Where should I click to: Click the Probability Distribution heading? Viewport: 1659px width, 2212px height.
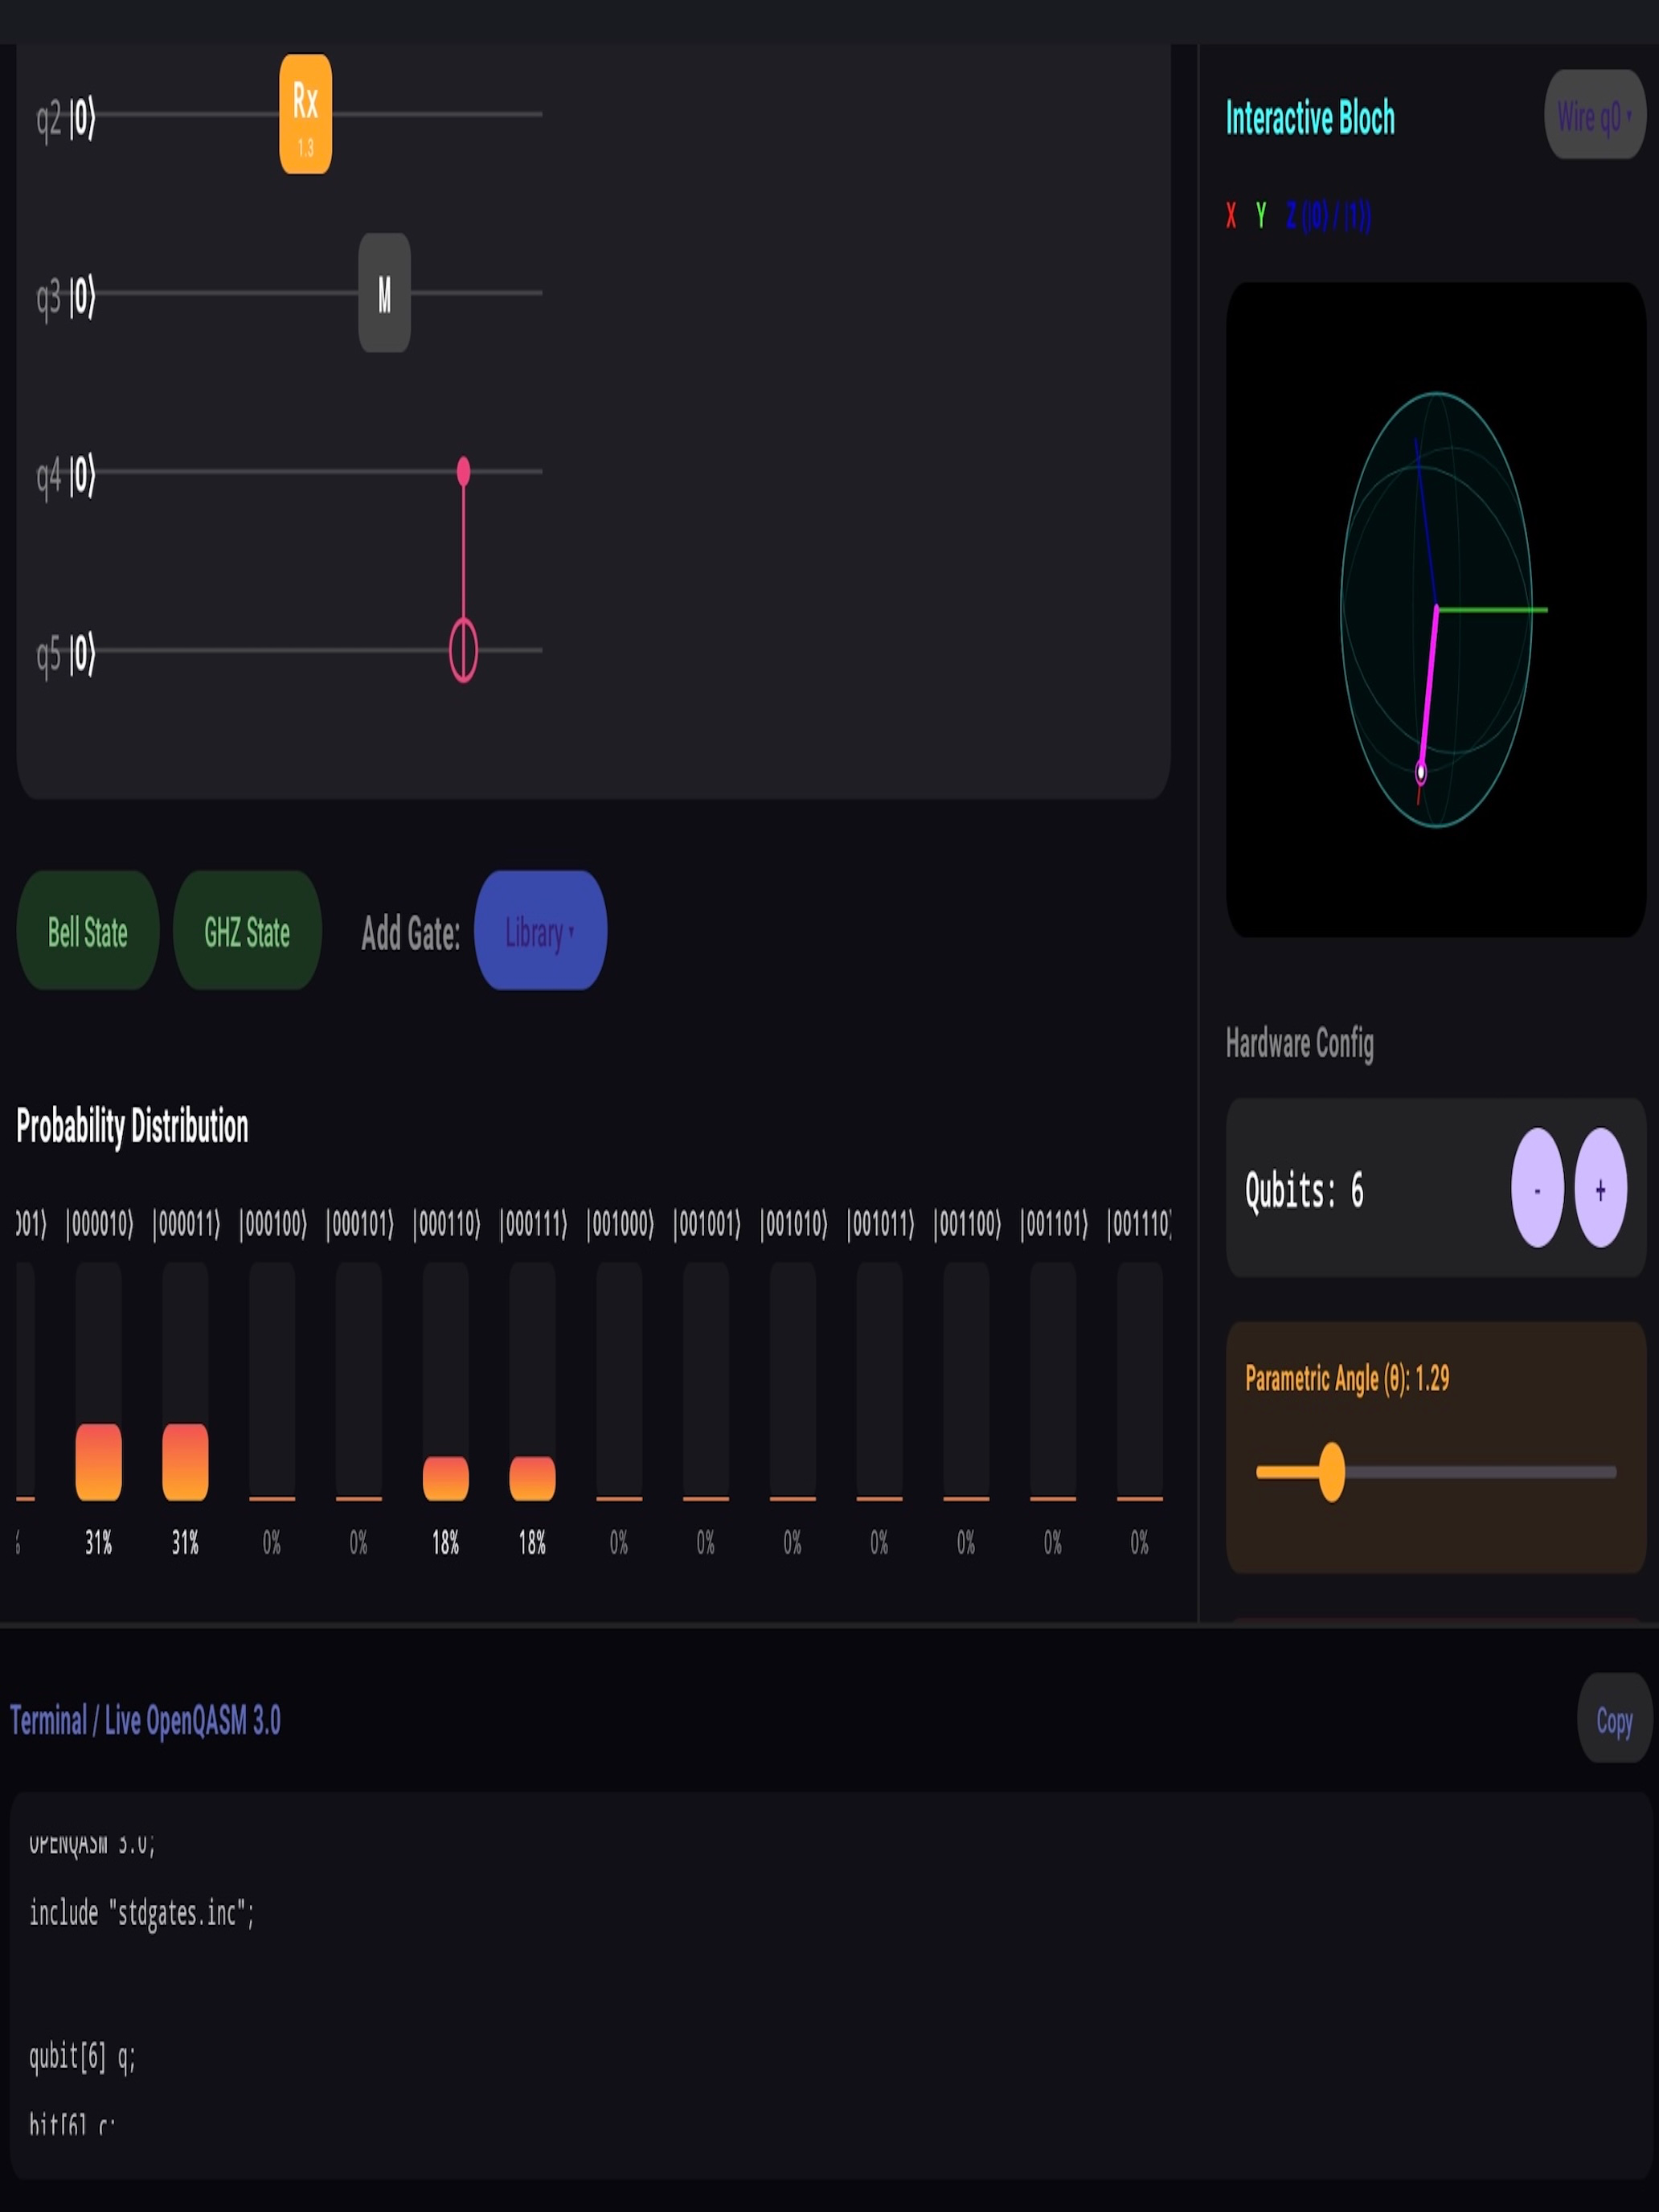(x=132, y=1127)
